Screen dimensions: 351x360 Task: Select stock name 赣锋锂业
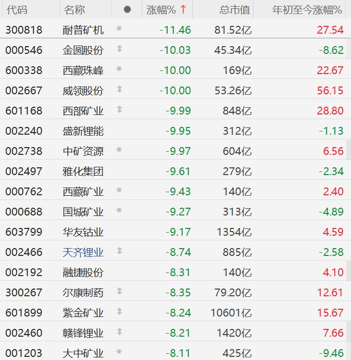(x=83, y=333)
